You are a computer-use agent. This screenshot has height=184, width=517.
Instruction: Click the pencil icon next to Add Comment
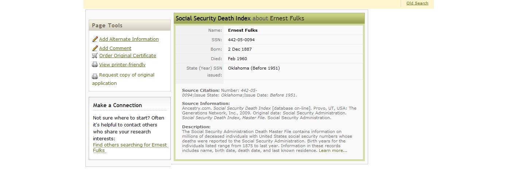(95, 48)
